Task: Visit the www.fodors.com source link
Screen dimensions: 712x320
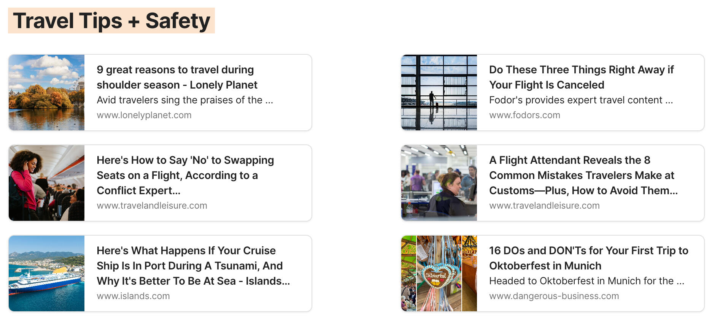Action: (x=524, y=115)
